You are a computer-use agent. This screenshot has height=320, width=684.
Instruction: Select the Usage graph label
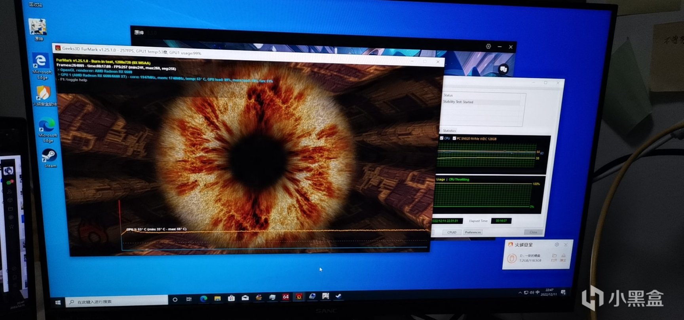click(441, 179)
